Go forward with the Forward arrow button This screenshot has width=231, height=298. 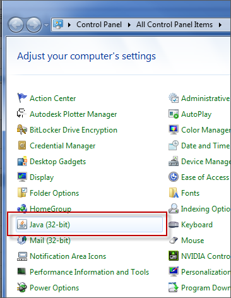click(33, 25)
